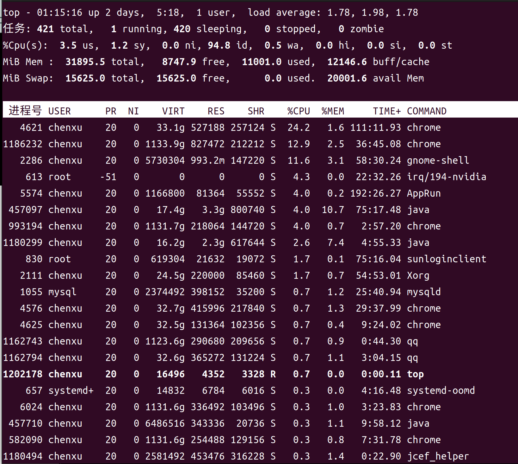Viewport: 518px width, 464px height.
Task: Click the '15625.0 free' swap value
Action: [x=190, y=78]
